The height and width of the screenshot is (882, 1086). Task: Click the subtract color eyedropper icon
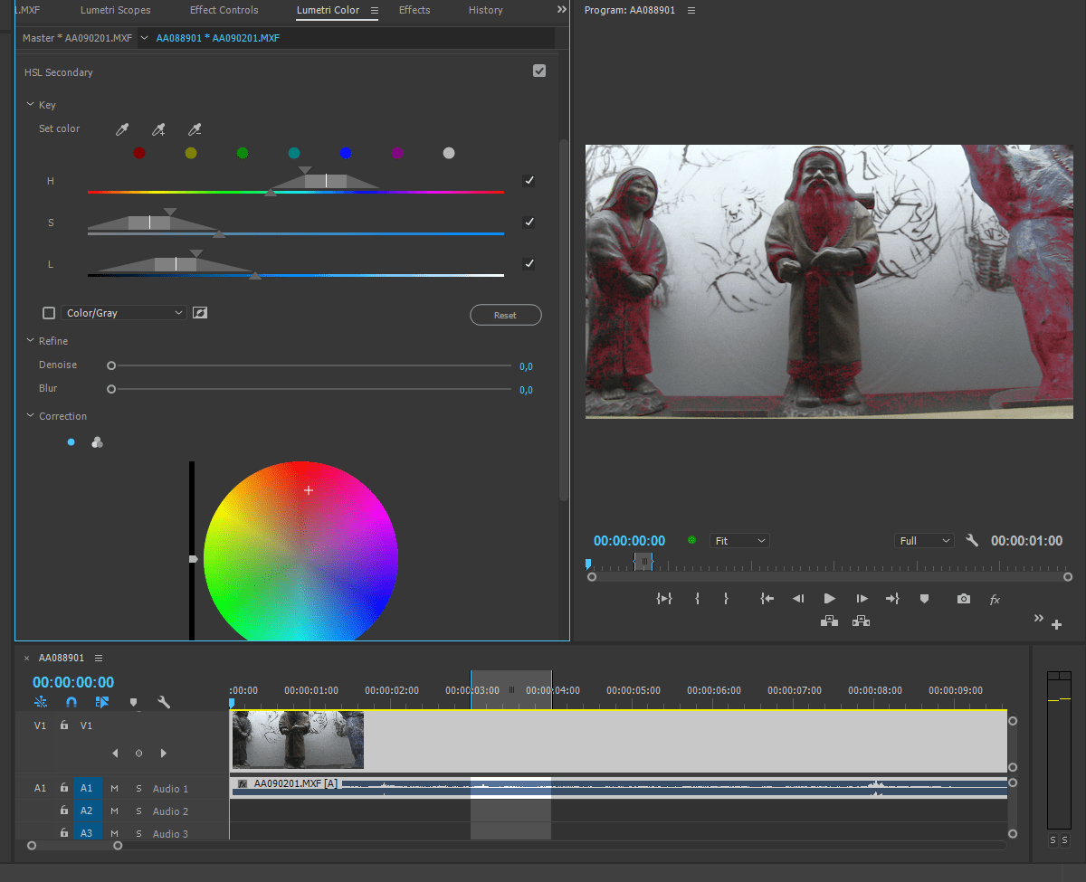[x=194, y=130]
